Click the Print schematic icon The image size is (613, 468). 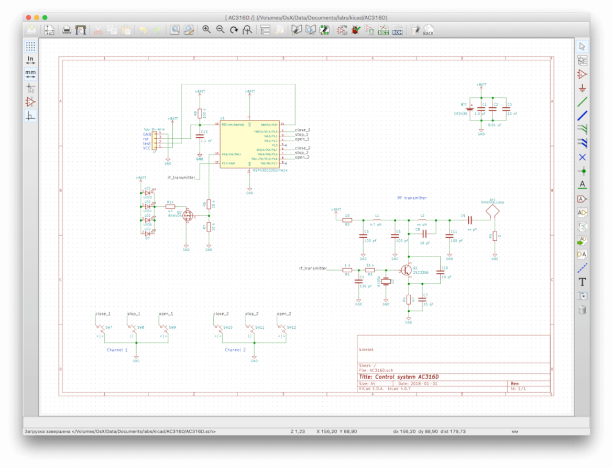point(67,30)
